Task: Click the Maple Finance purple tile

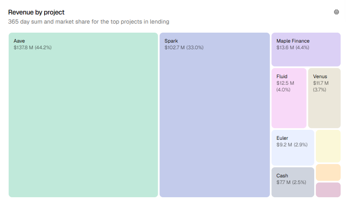Action: (306, 50)
